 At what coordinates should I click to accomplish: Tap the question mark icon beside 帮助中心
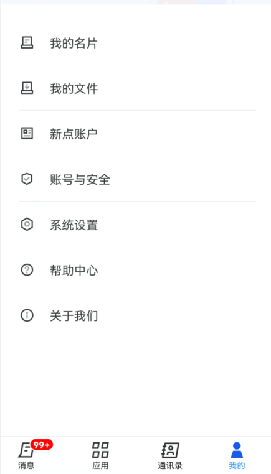[27, 269]
